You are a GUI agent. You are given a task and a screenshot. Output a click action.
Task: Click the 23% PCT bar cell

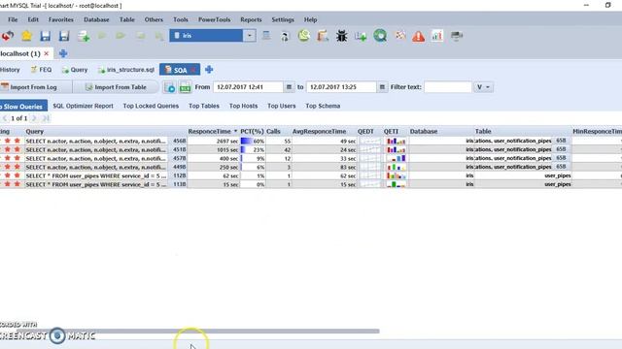coord(253,150)
